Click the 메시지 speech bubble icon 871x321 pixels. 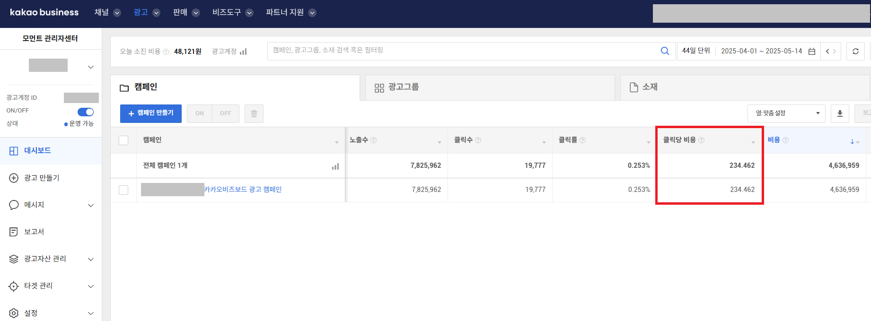(x=14, y=205)
